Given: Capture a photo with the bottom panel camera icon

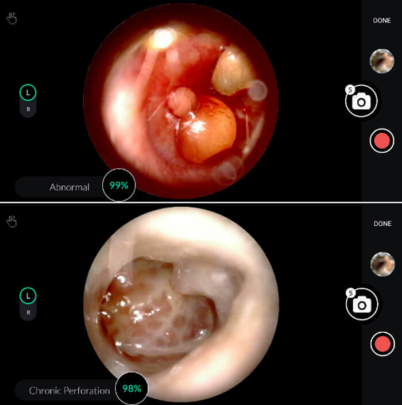Looking at the screenshot, I should pyautogui.click(x=361, y=304).
